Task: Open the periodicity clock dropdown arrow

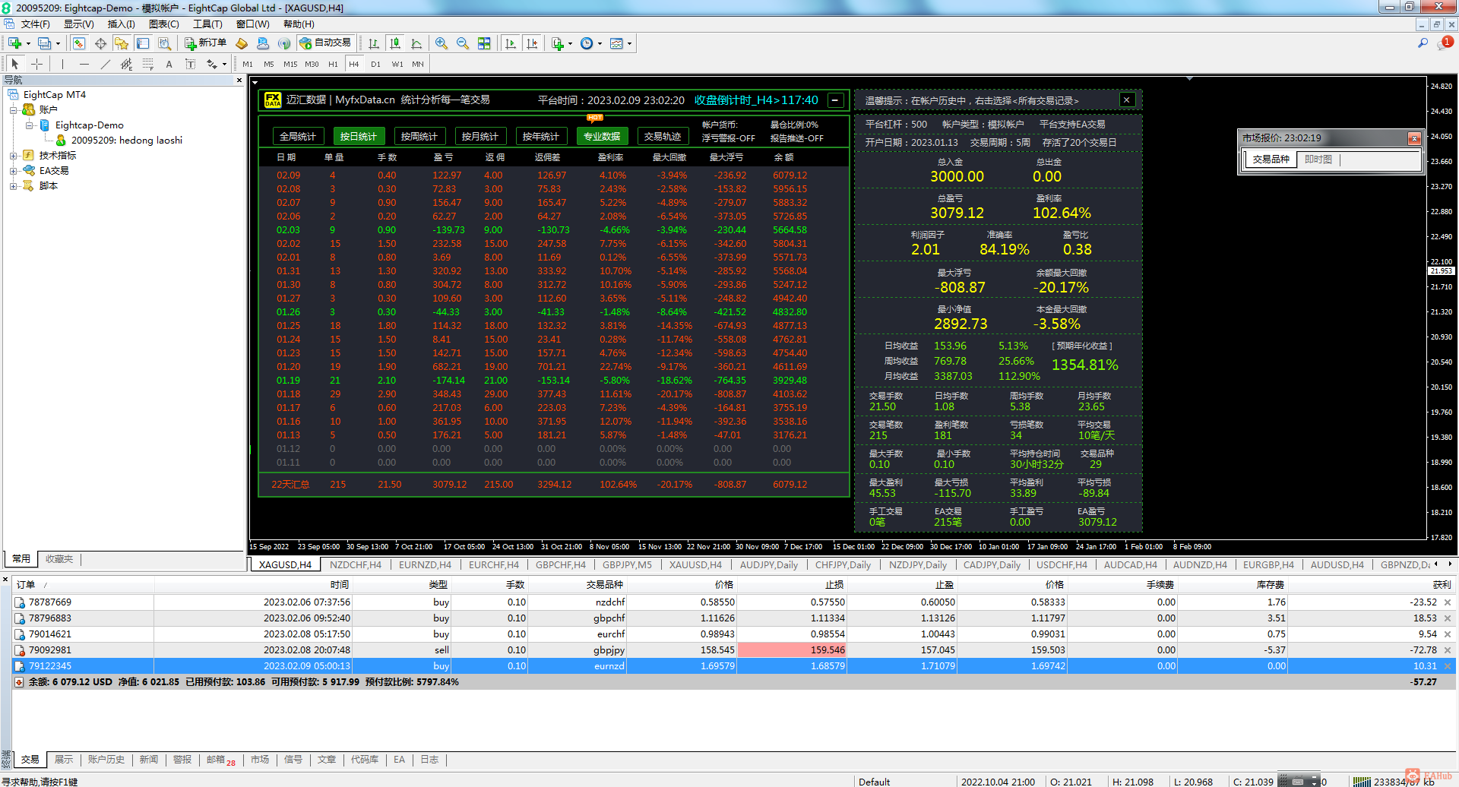Action: (600, 44)
